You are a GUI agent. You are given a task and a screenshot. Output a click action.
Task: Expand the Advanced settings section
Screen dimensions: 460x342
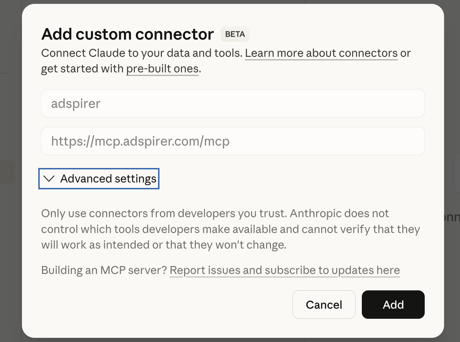pos(98,179)
